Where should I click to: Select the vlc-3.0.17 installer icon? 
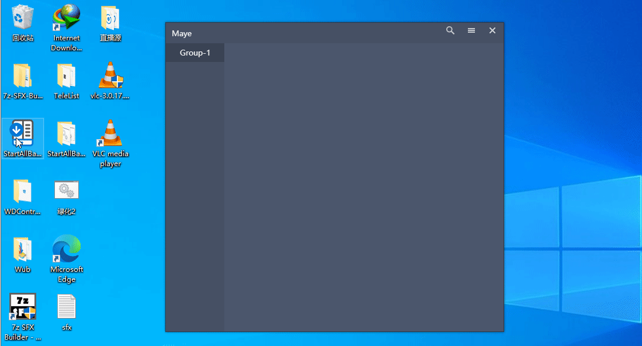coord(110,81)
